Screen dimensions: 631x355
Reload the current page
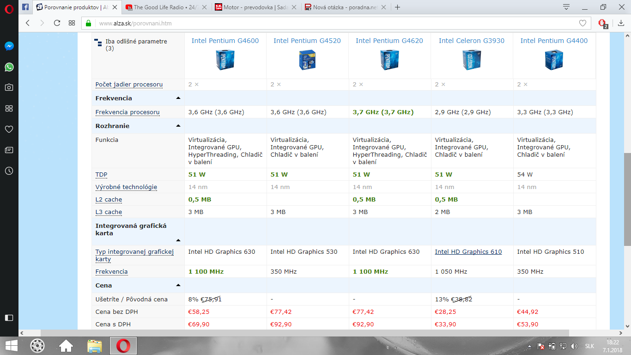[x=57, y=23]
